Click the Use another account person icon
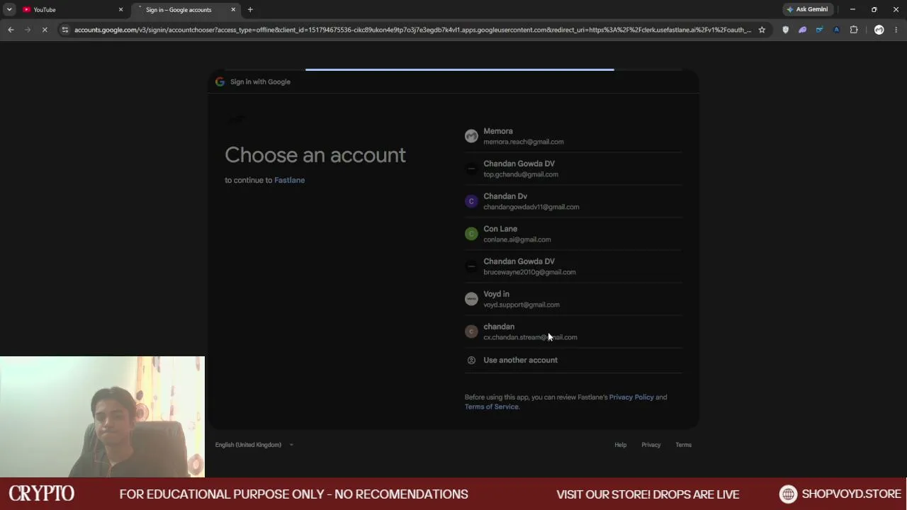907x510 pixels. pyautogui.click(x=471, y=360)
